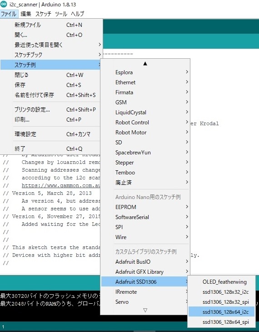259x332 pixels.
Task: Open SPI examples submenu
Action: [x=145, y=227]
